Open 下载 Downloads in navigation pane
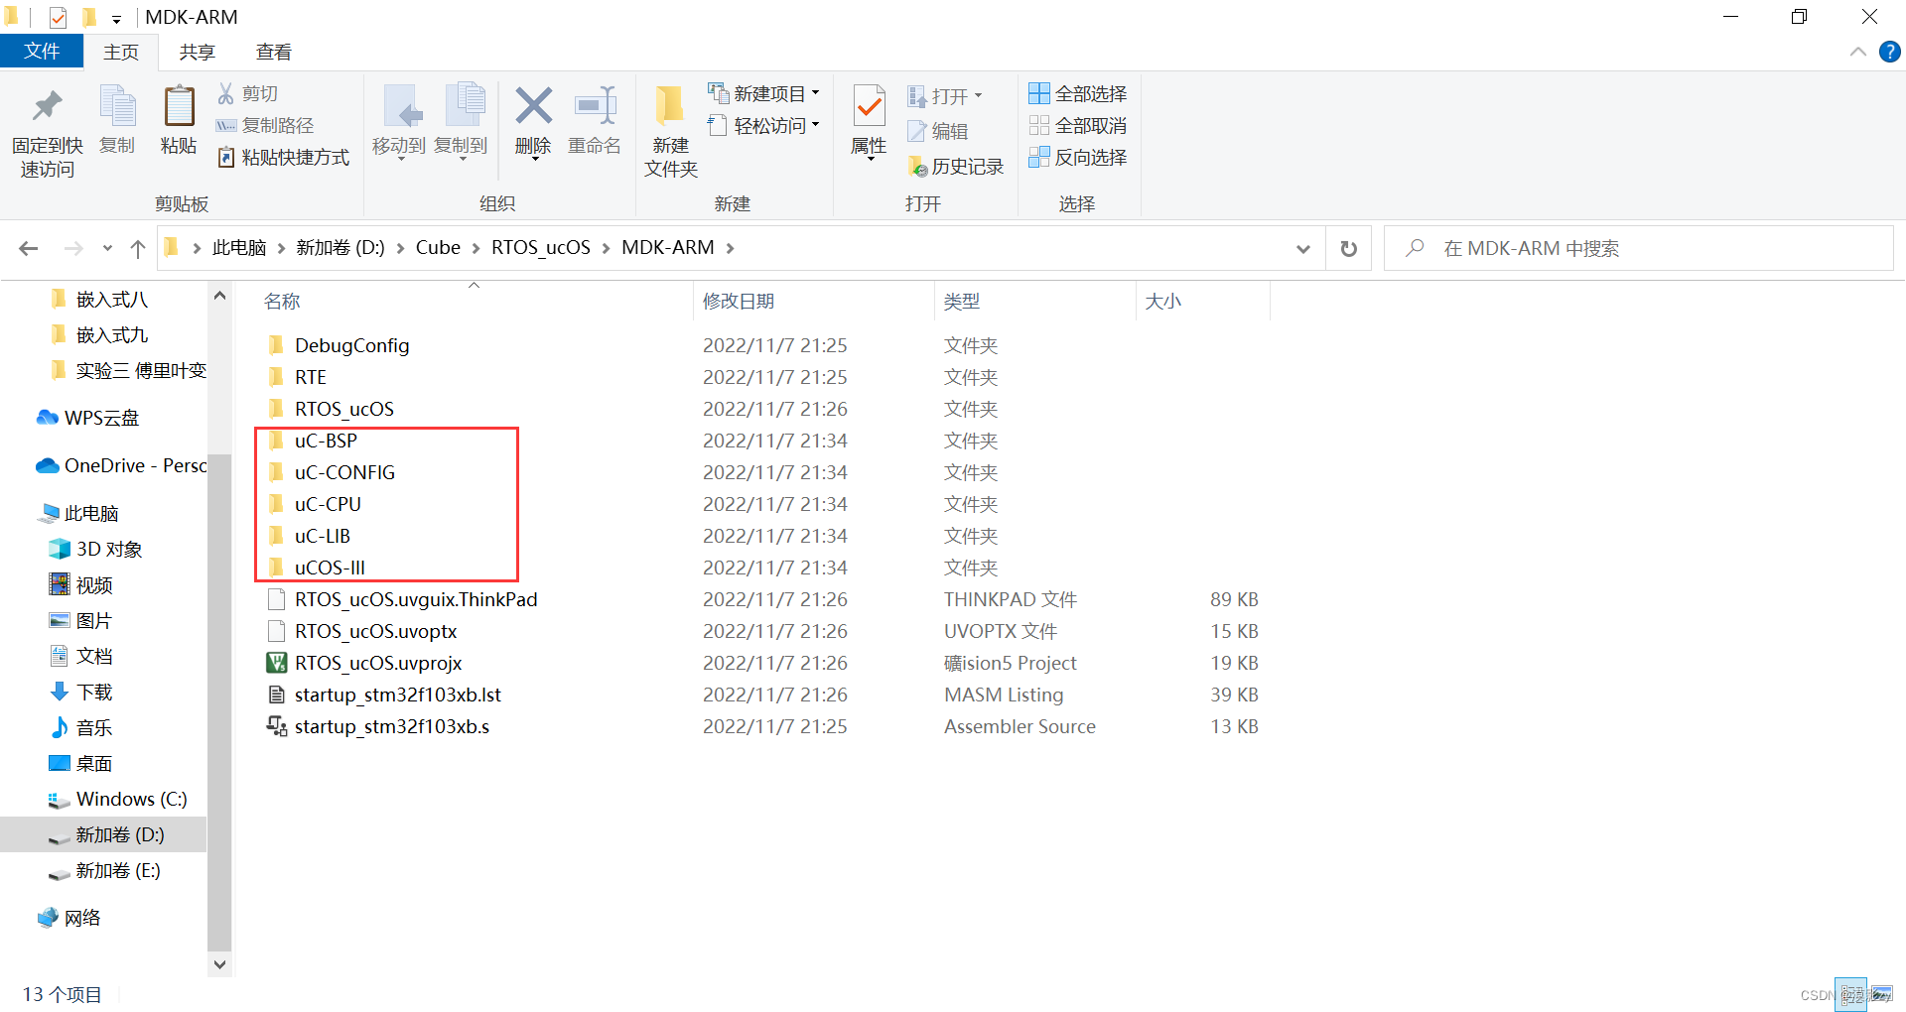The height and width of the screenshot is (1012, 1906). [82, 692]
